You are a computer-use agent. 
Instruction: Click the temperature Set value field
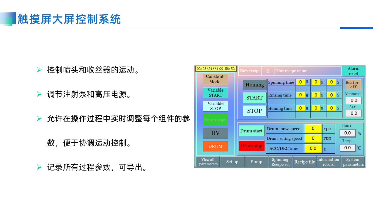[353, 113]
